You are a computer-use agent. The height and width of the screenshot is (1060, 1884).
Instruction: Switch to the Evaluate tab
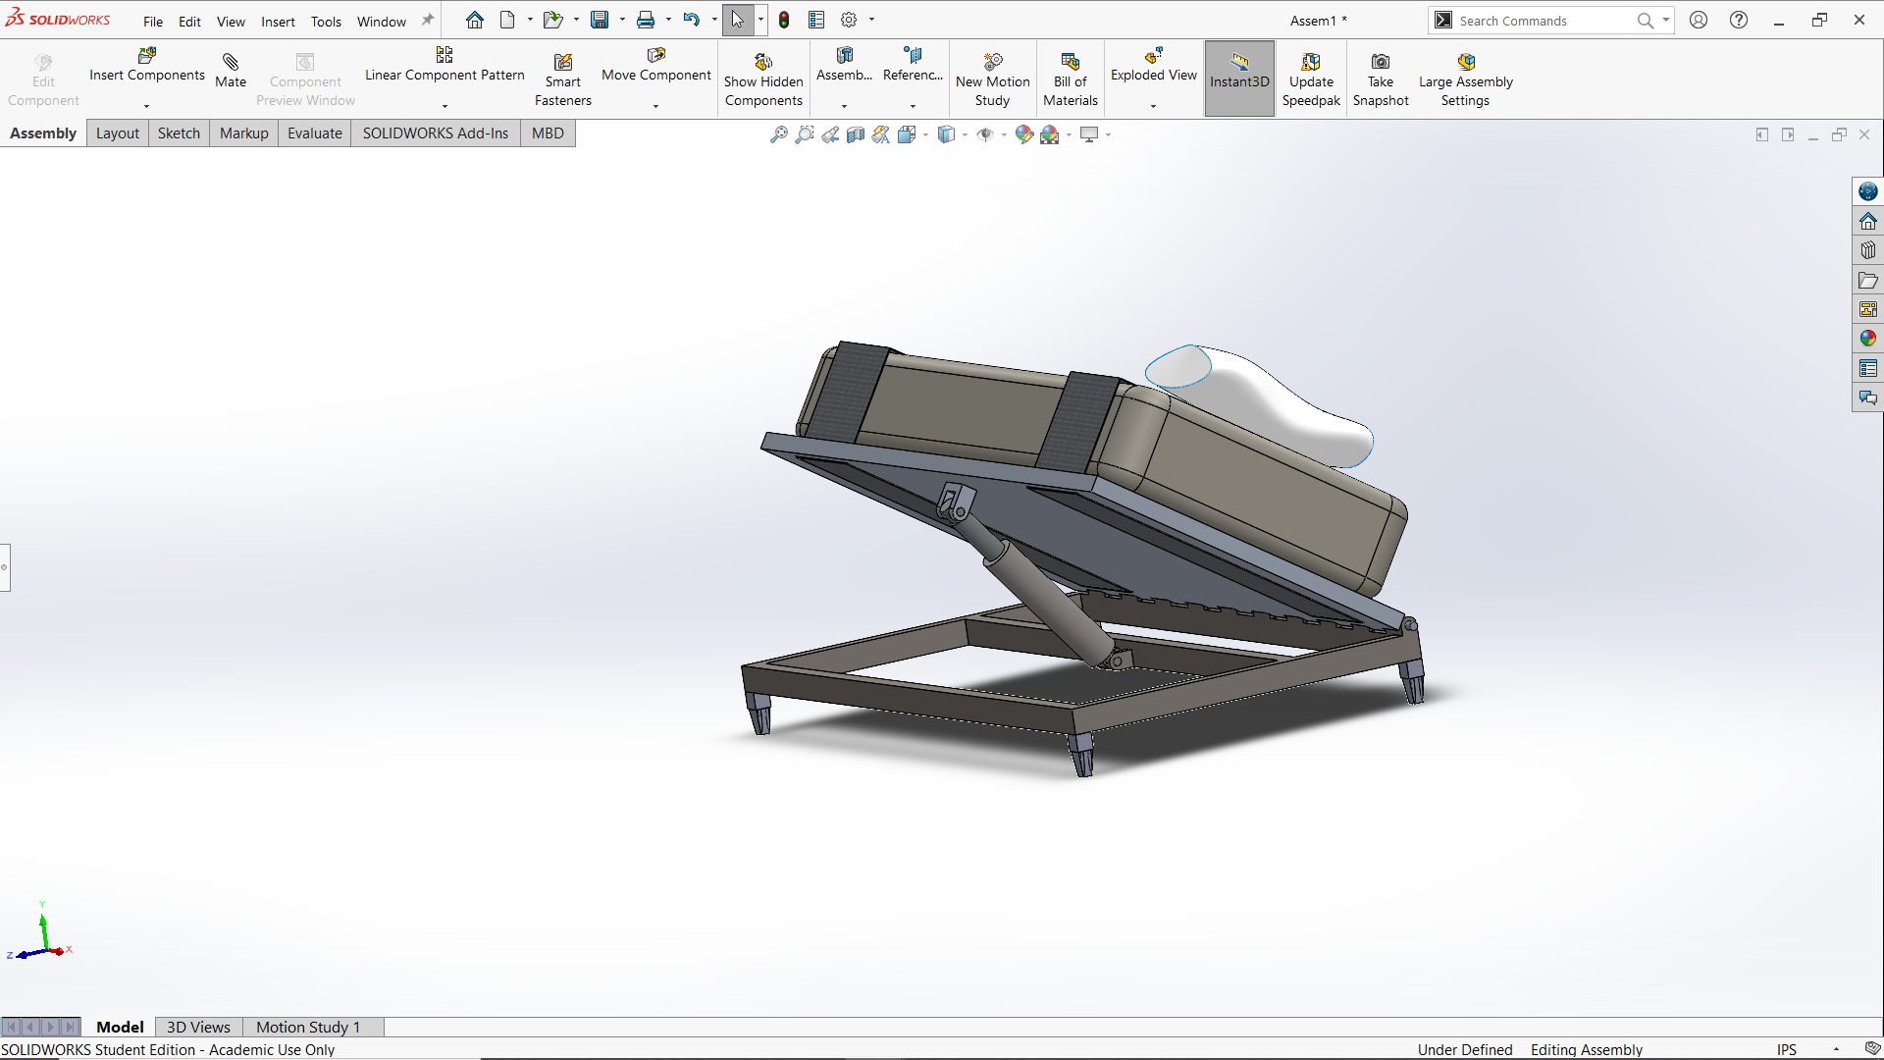314,133
